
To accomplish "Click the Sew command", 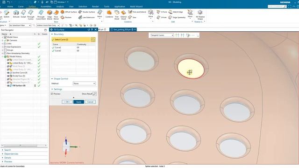I will tap(132, 17).
